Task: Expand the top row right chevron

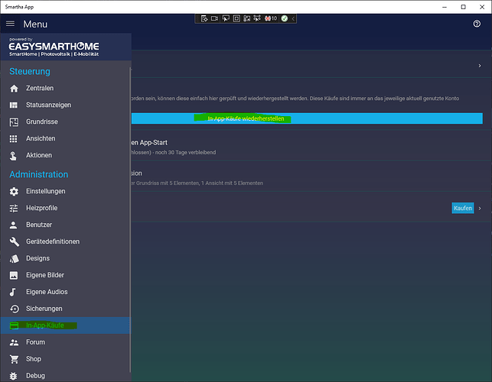Action: (x=480, y=66)
